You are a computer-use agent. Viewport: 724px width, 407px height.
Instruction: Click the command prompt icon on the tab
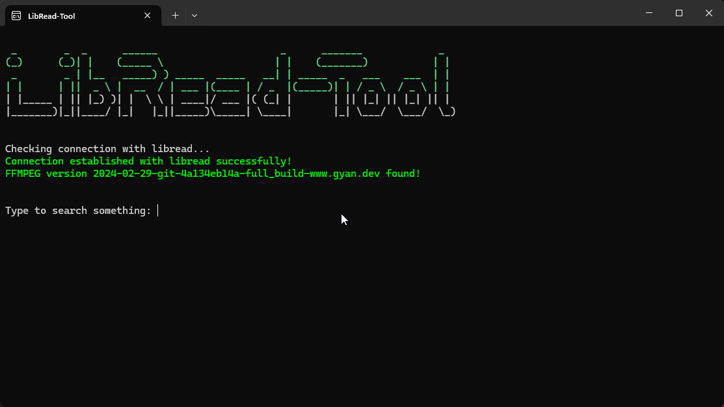coord(15,15)
